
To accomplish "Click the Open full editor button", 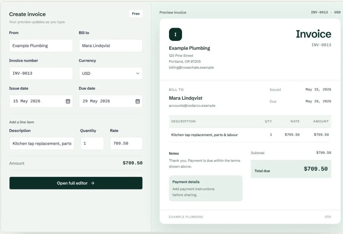I will click(76, 183).
